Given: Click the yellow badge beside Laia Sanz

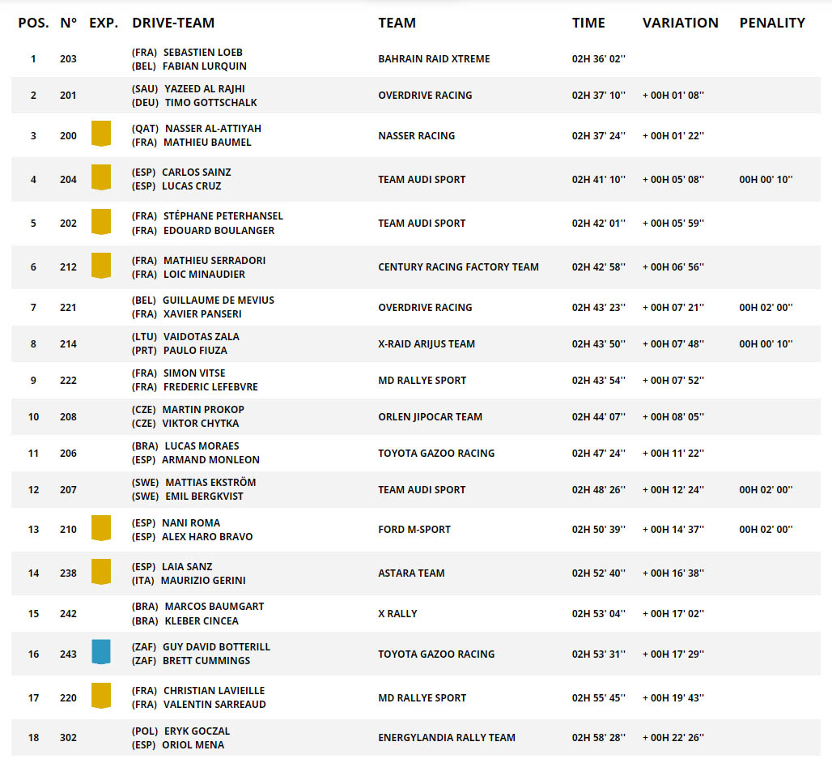Looking at the screenshot, I should click(x=100, y=572).
